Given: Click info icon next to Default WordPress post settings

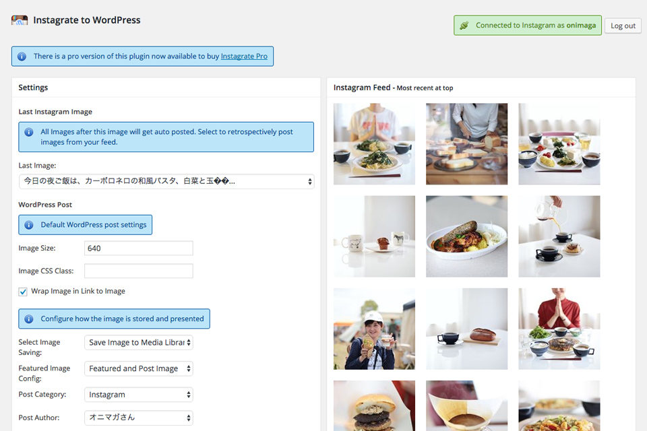Looking at the screenshot, I should point(29,225).
